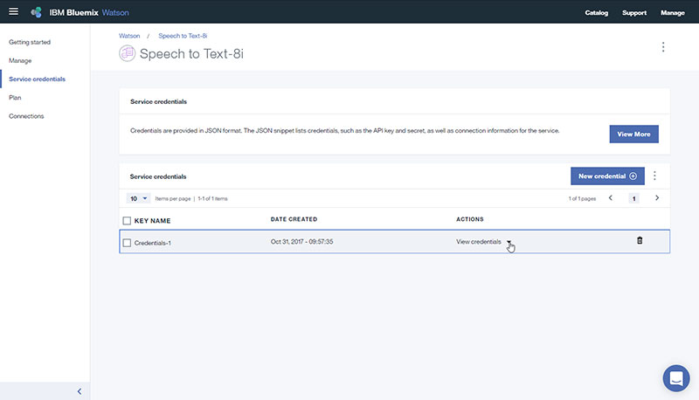Follow the Watson breadcrumb link
This screenshot has width=699, height=400.
pyautogui.click(x=129, y=36)
